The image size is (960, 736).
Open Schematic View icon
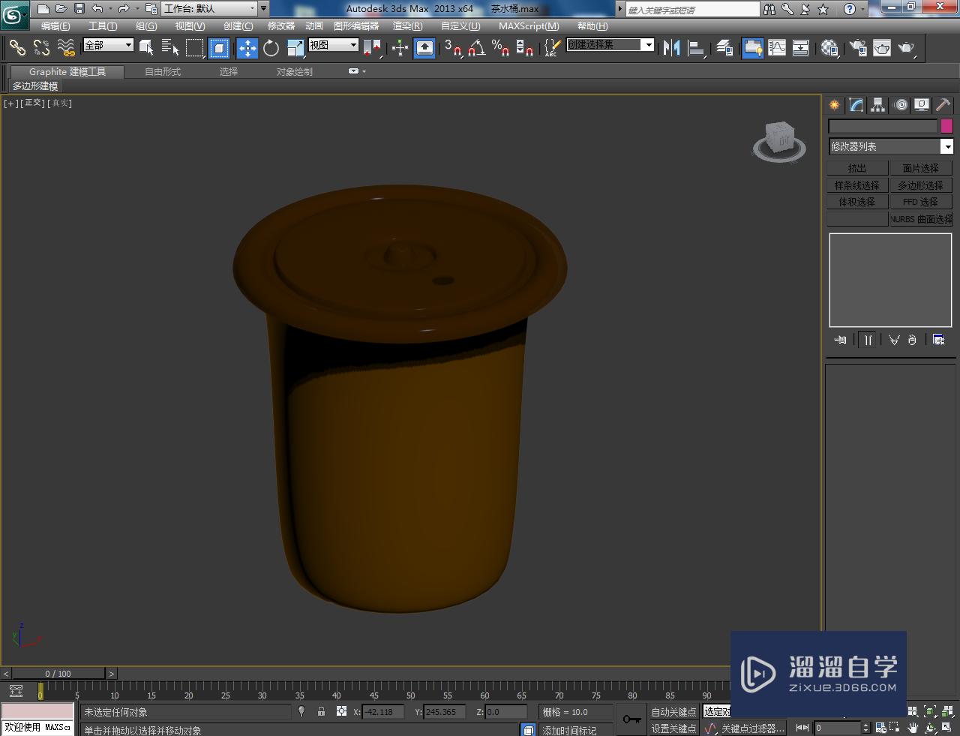[801, 48]
